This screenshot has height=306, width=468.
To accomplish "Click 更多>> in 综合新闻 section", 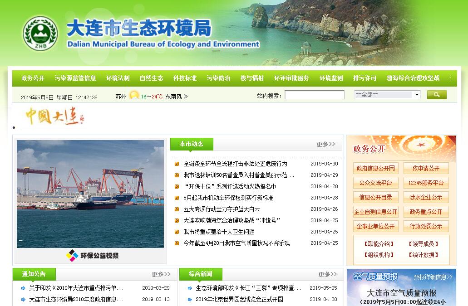I will (328, 274).
